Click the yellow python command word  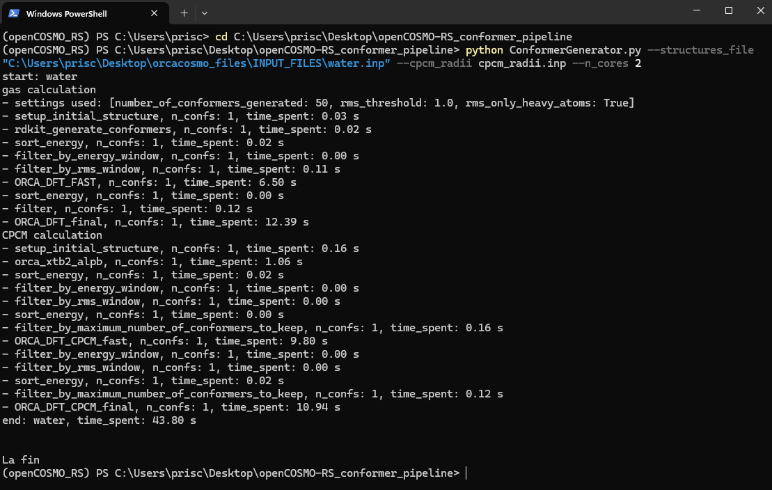[x=484, y=50]
